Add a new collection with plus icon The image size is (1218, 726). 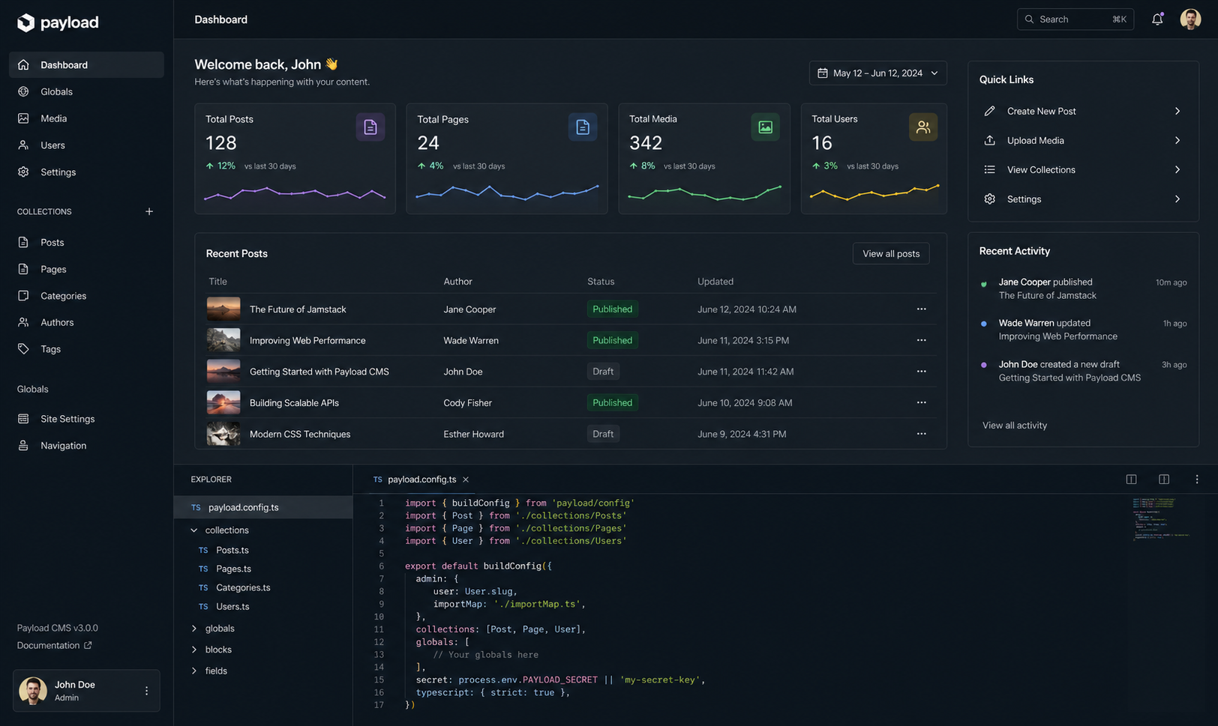(149, 212)
